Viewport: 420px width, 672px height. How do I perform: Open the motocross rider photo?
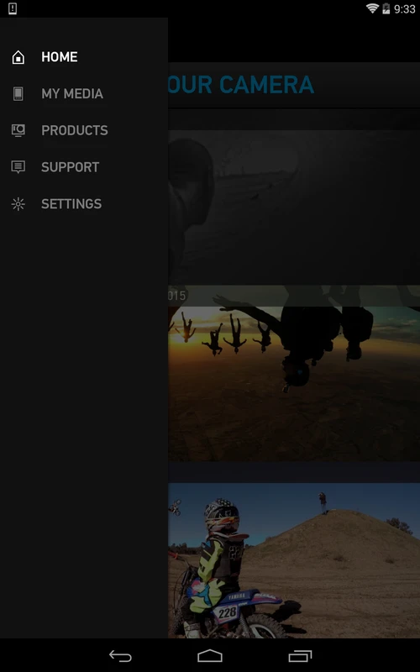pyautogui.click(x=294, y=560)
